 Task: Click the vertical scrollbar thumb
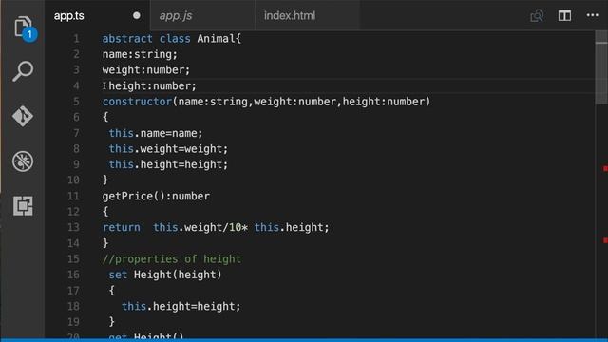click(x=601, y=67)
